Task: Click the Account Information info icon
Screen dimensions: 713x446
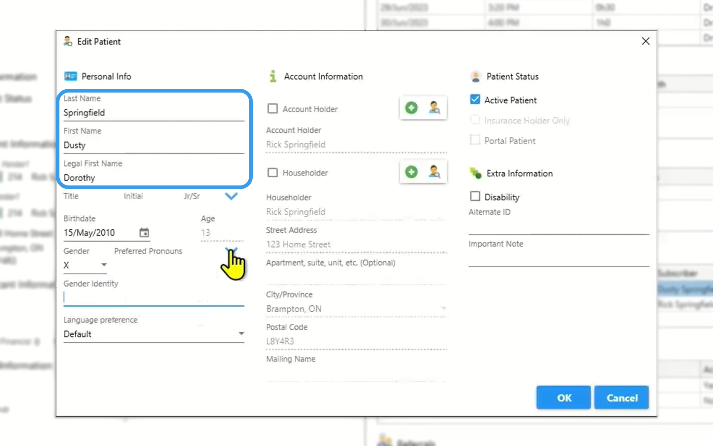Action: (x=273, y=76)
